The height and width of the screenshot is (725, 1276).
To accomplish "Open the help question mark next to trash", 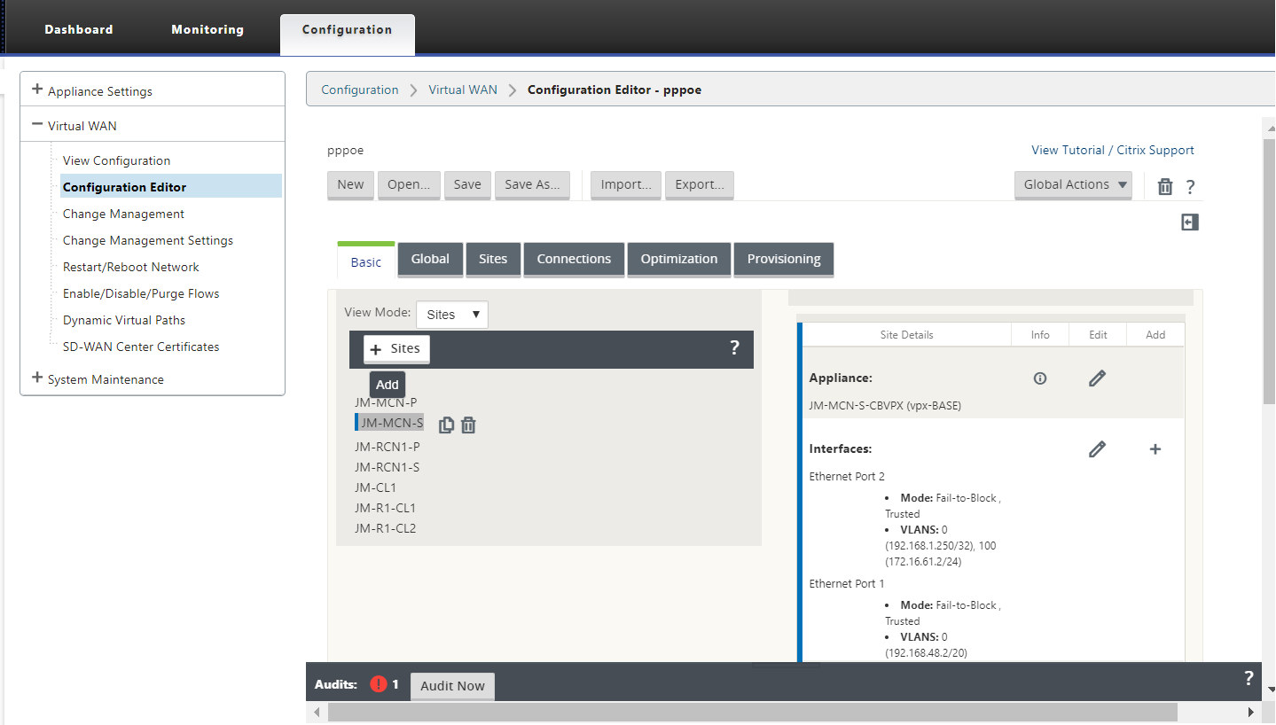I will [1190, 187].
